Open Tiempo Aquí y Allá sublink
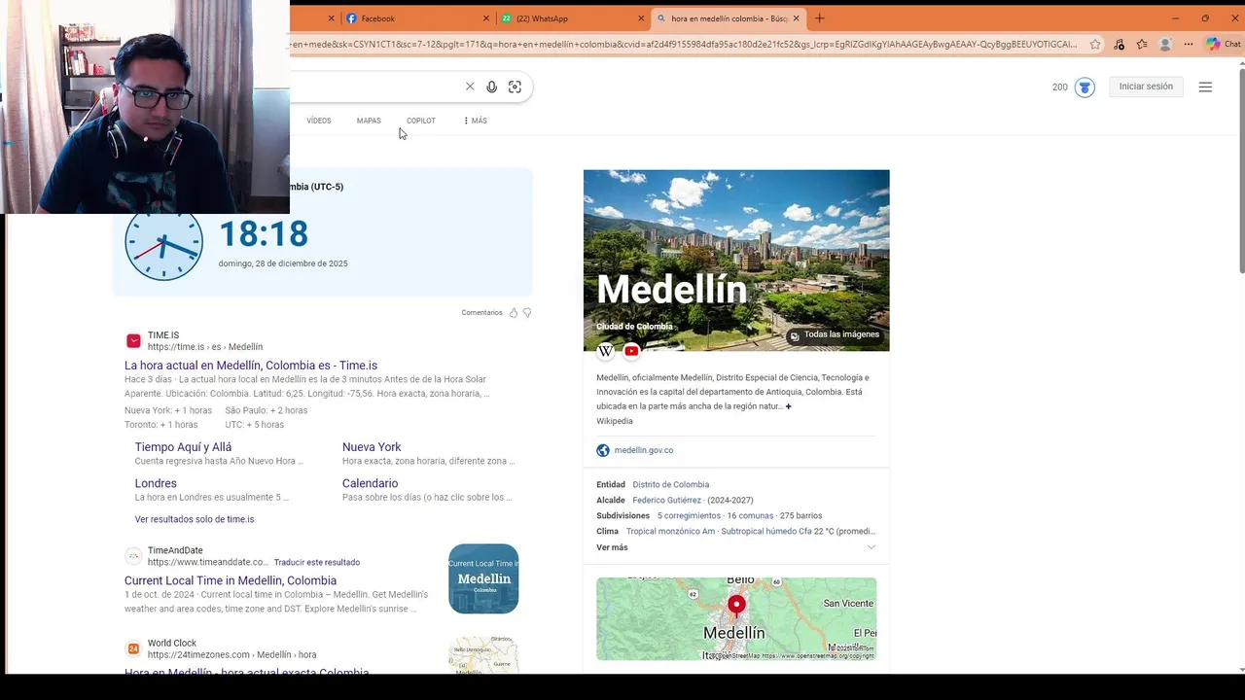The image size is (1245, 700). tap(183, 447)
